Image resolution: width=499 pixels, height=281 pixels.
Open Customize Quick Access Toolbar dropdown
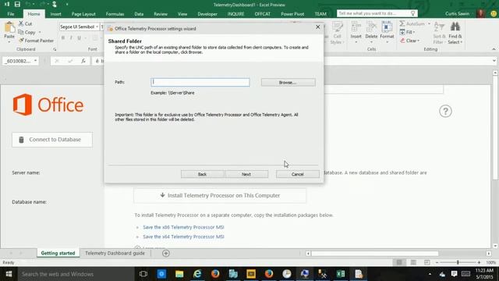(x=67, y=5)
